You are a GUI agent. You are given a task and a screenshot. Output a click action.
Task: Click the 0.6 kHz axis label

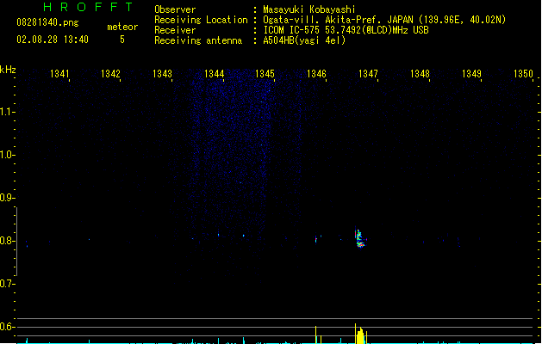7,327
